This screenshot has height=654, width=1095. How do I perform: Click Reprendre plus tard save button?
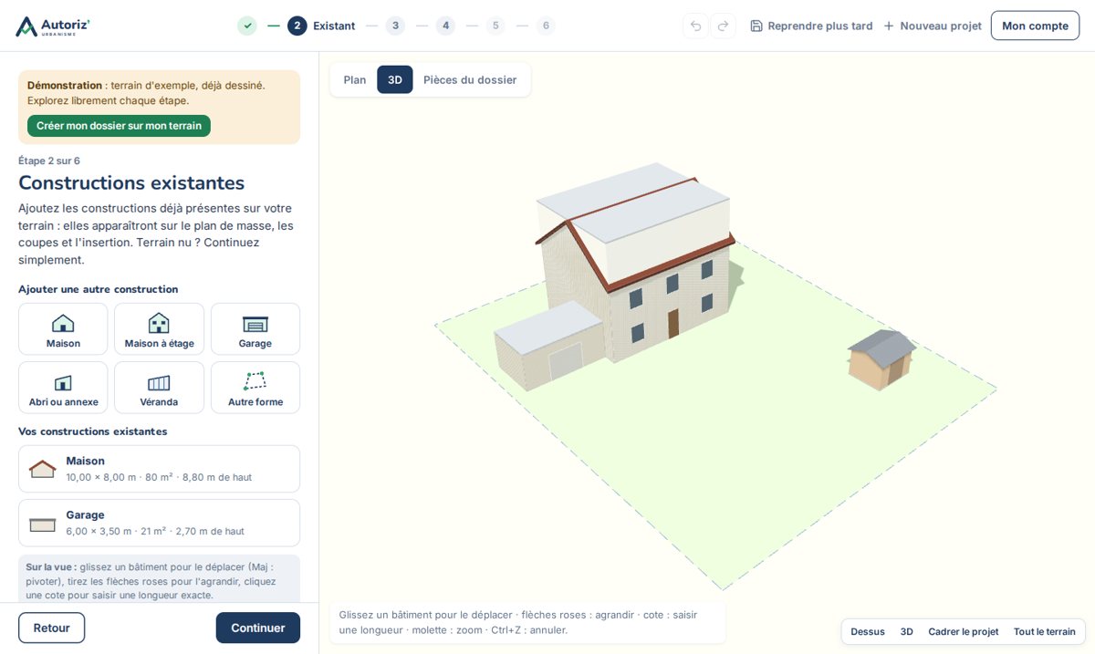pyautogui.click(x=811, y=26)
